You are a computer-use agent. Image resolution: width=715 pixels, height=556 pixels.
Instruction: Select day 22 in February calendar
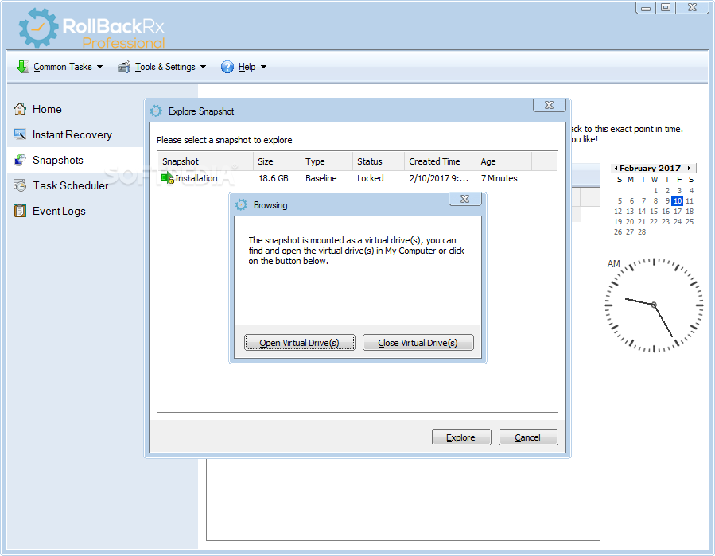[x=654, y=222]
